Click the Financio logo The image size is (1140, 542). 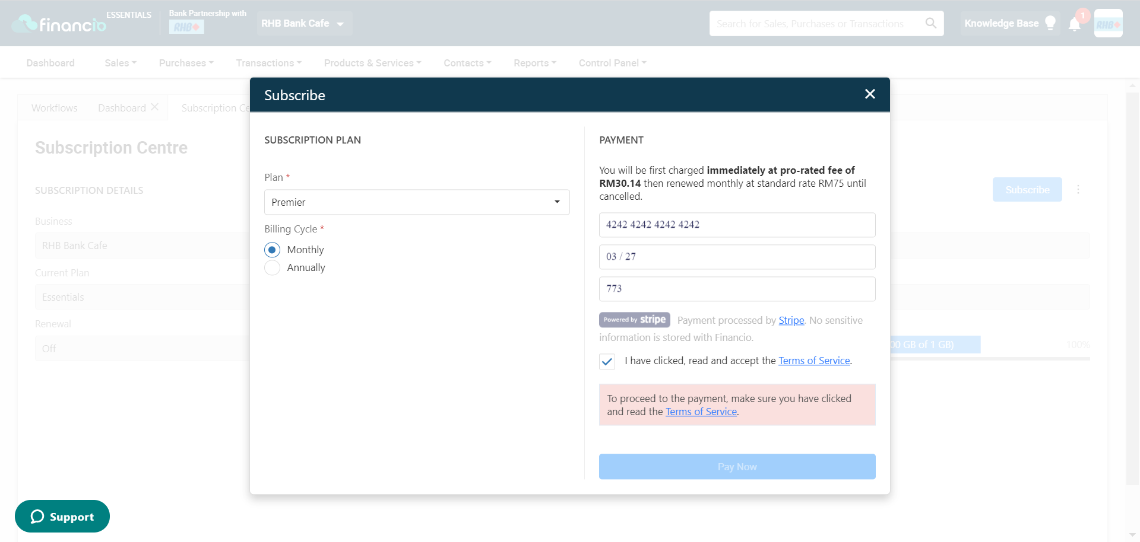59,24
